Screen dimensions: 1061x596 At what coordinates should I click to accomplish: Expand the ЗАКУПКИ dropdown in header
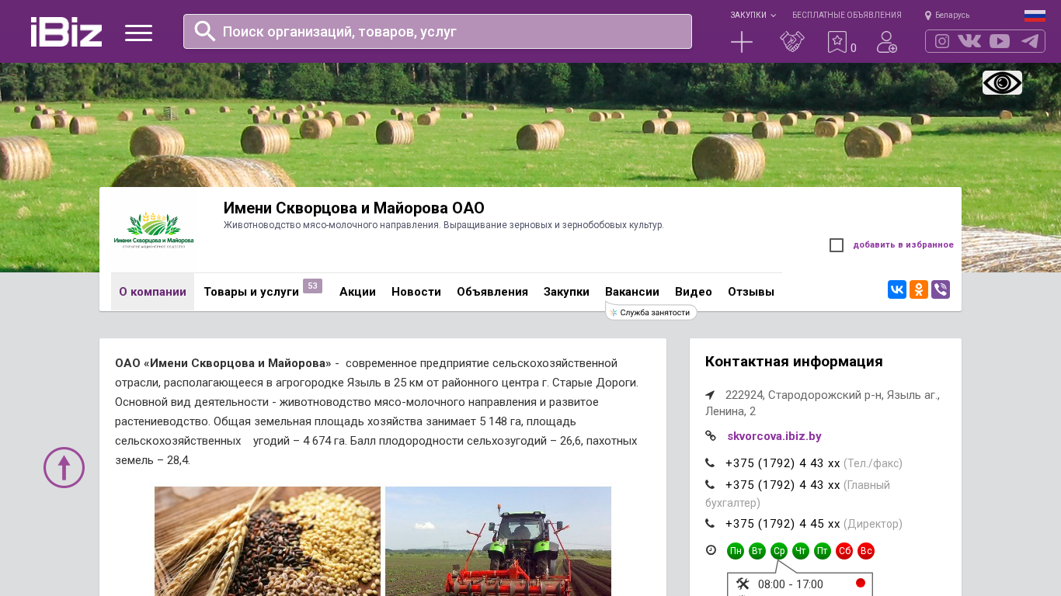pos(753,16)
